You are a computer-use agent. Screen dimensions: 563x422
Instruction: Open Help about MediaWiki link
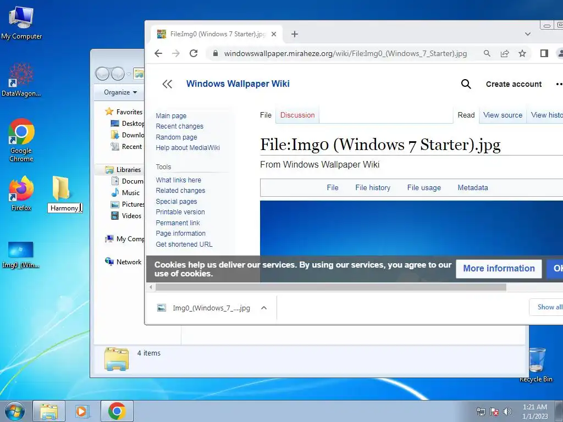point(188,147)
